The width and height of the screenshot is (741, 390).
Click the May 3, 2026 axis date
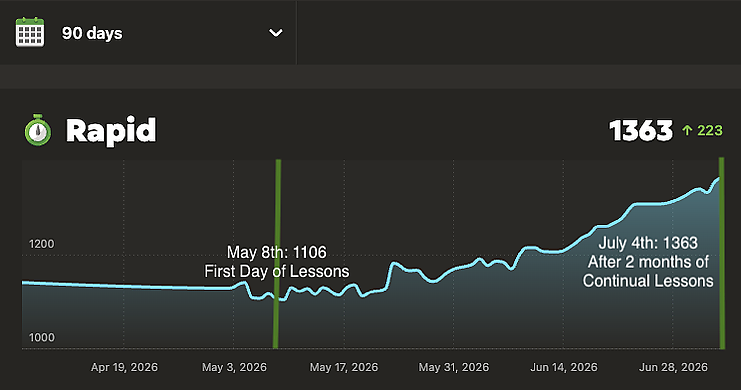pyautogui.click(x=234, y=367)
